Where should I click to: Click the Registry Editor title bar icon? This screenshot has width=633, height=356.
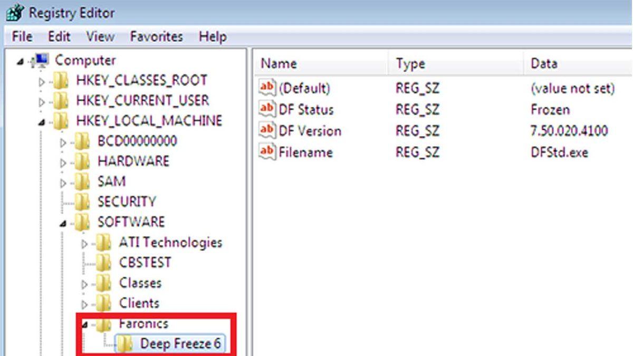(x=15, y=13)
